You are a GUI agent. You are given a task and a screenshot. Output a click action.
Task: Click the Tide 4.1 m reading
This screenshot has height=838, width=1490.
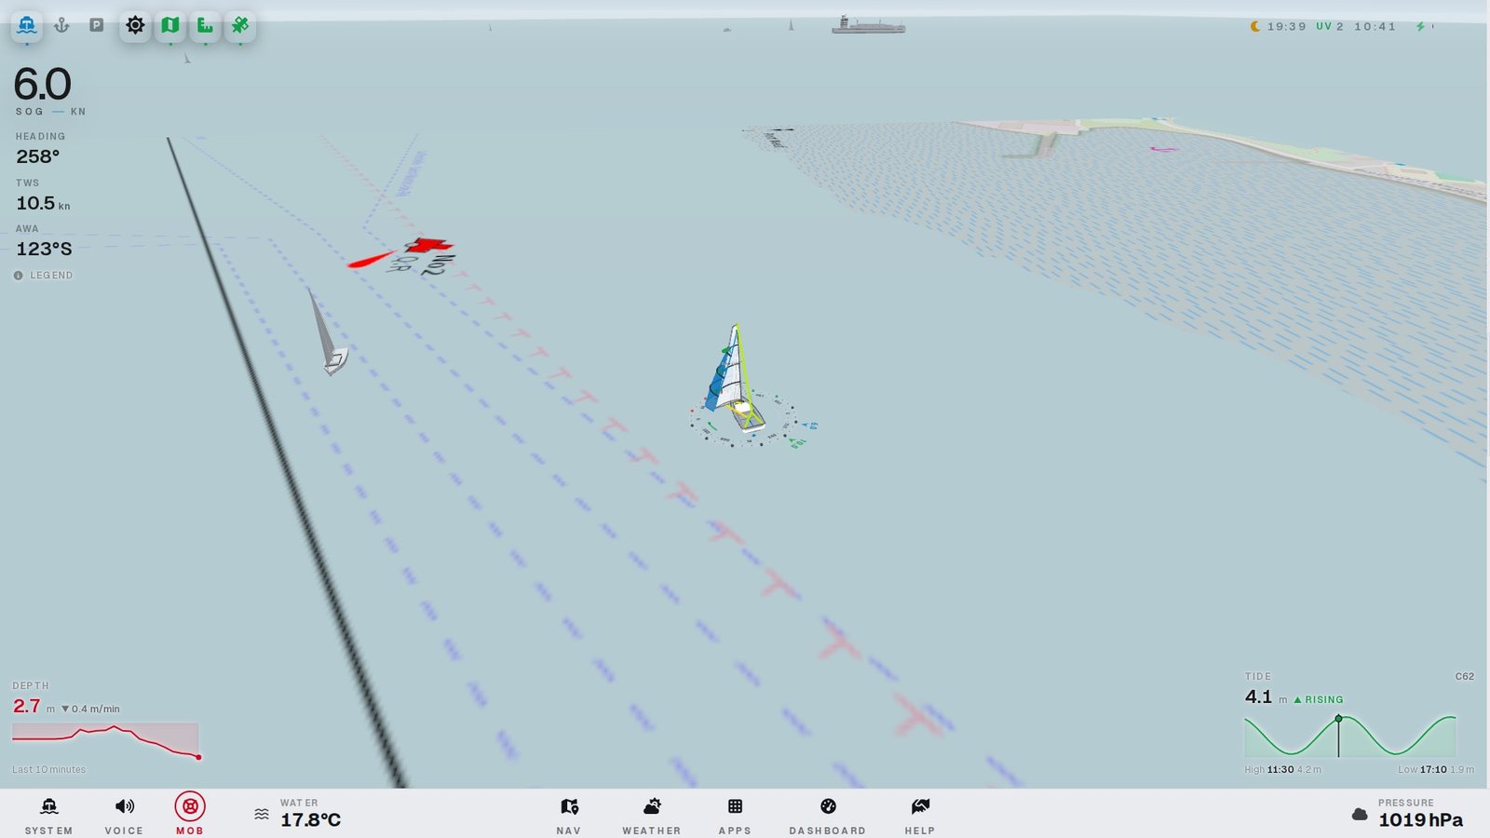(x=1266, y=697)
